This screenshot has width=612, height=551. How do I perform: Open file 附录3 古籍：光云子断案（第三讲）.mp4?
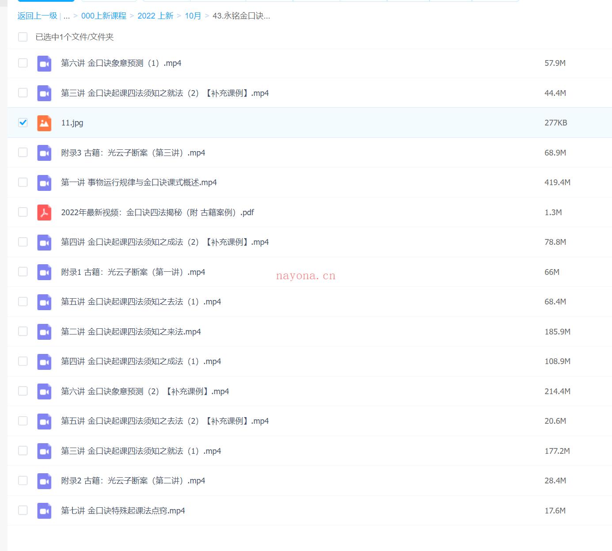(133, 153)
